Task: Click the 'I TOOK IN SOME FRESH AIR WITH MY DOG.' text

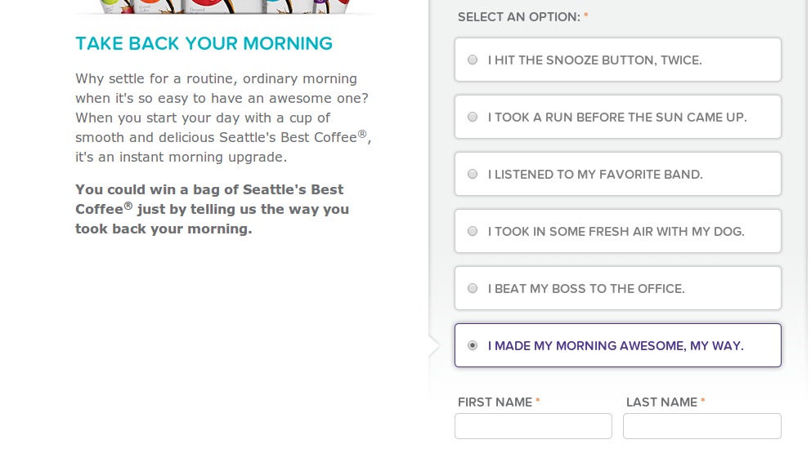Action: click(616, 232)
